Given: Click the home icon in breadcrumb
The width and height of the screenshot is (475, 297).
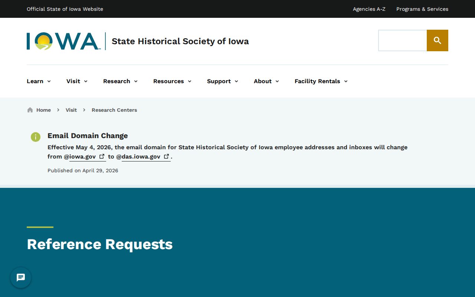Looking at the screenshot, I should (x=30, y=110).
